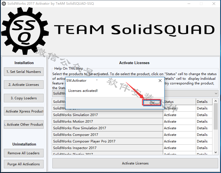Toggle Status for SolidWorks Composer Player Pro 2017

coord(179,141)
